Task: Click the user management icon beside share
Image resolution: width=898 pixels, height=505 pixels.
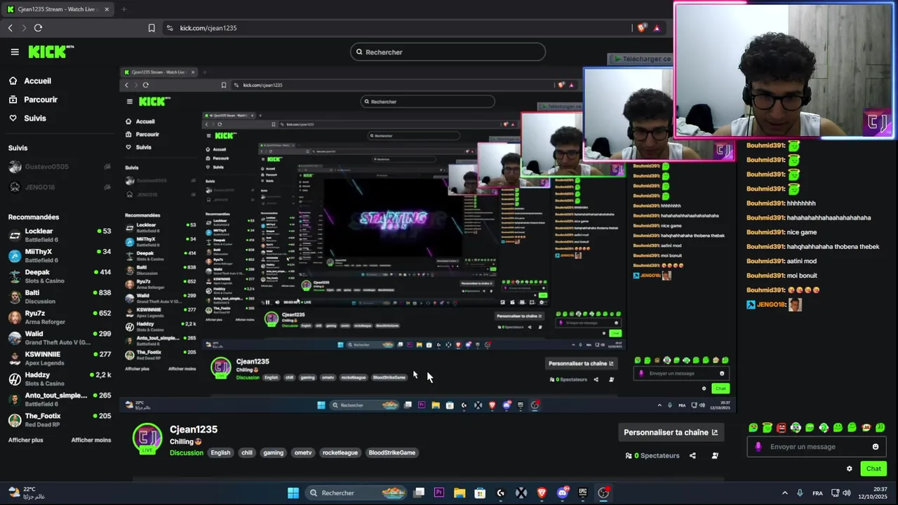Action: coord(715,456)
